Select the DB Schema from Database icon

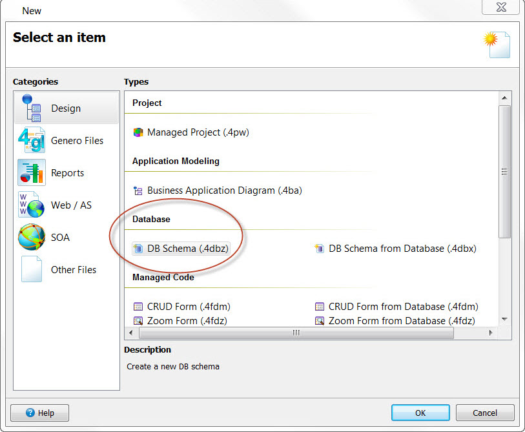[x=320, y=248]
